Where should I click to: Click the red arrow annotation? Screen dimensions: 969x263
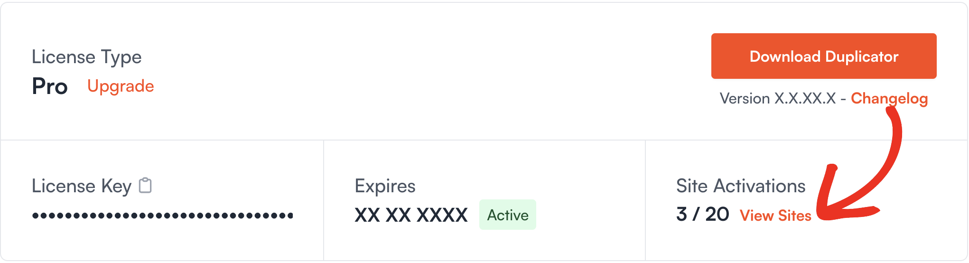tap(859, 164)
